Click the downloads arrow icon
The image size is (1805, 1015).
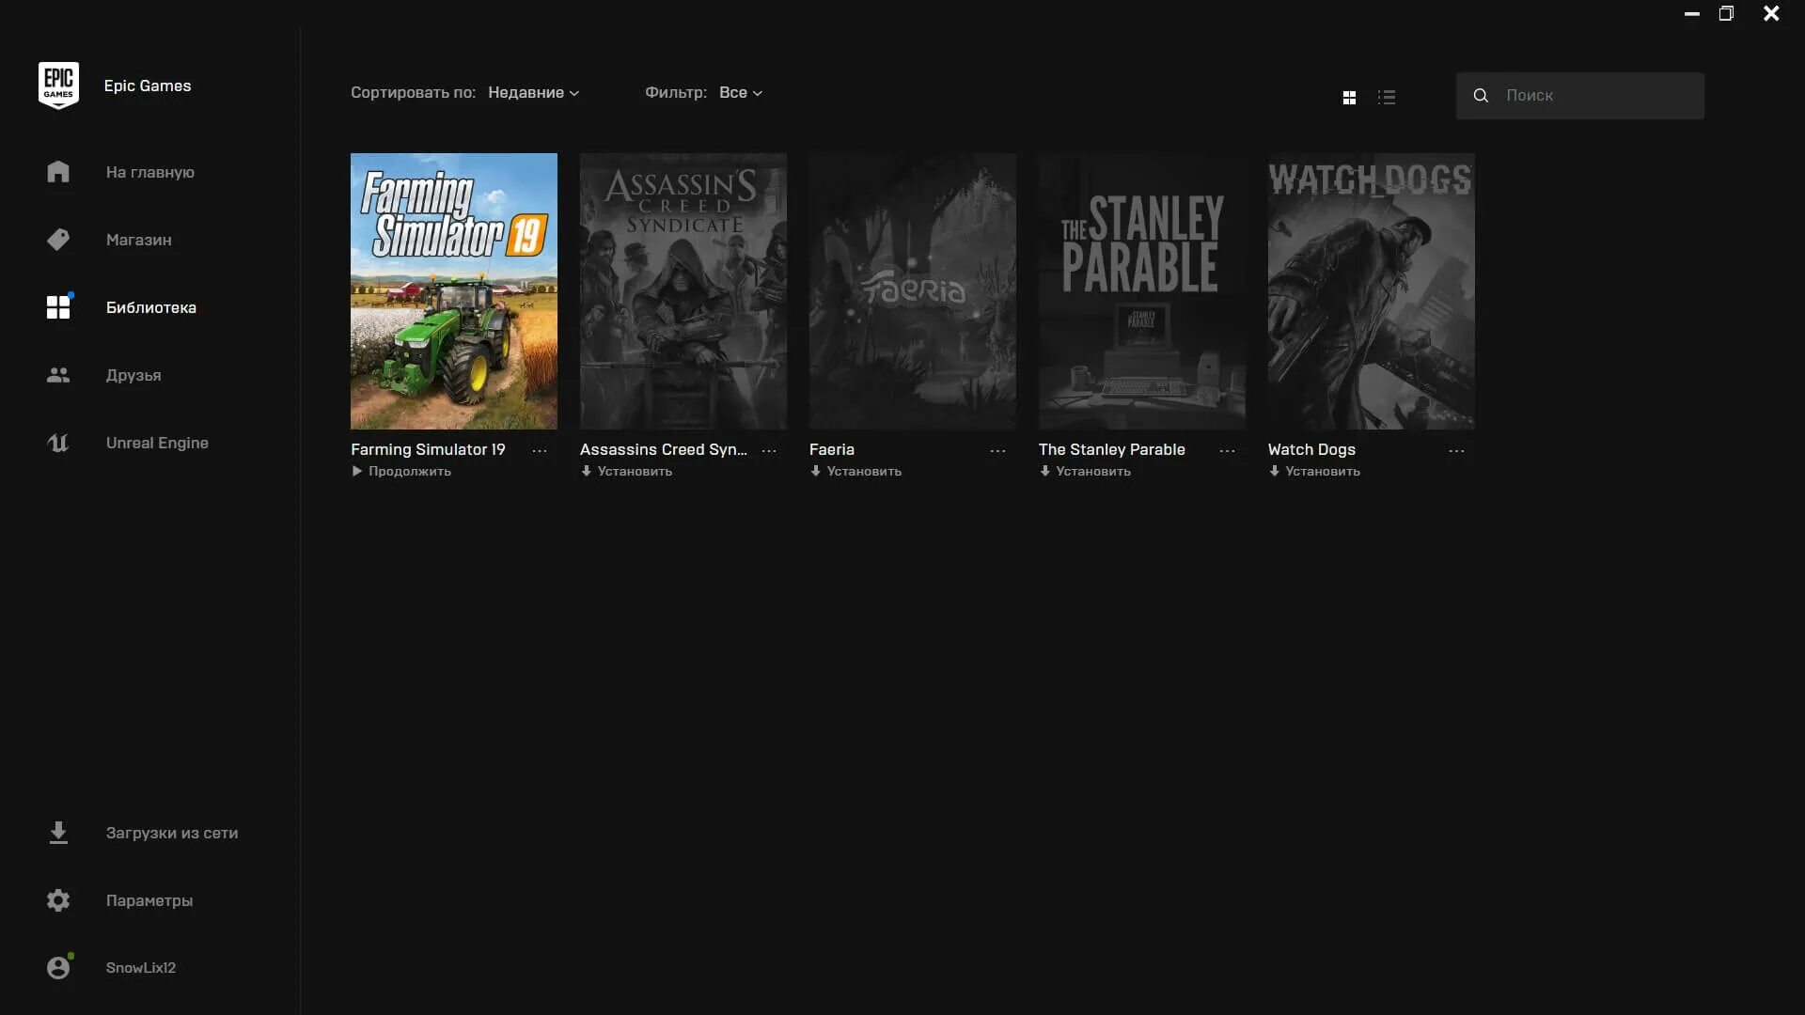click(x=58, y=833)
